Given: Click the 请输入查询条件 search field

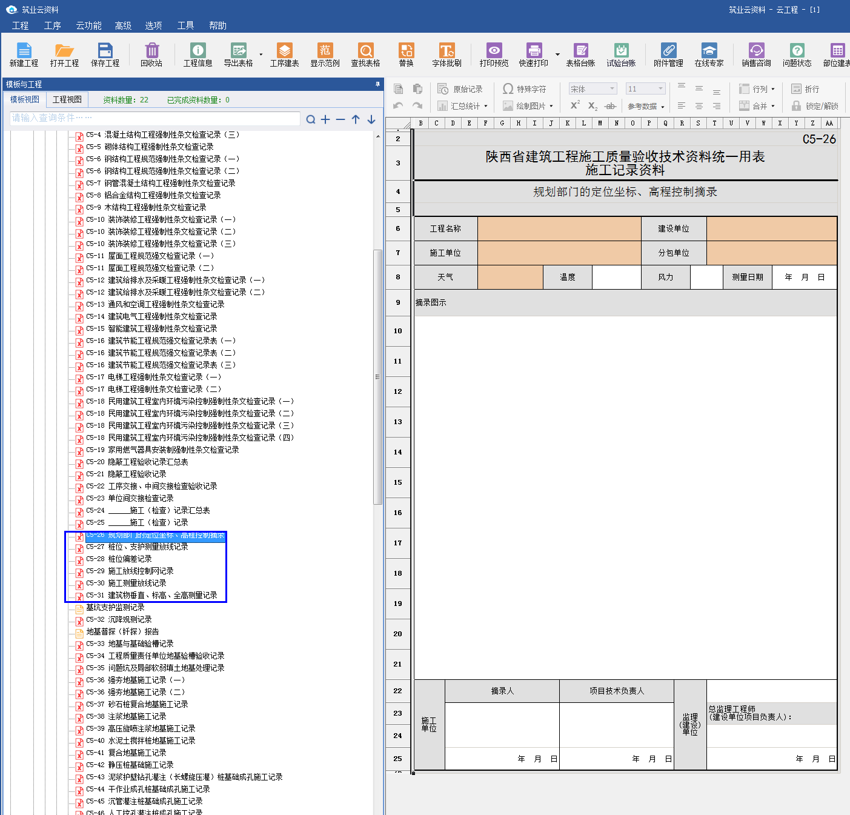Looking at the screenshot, I should click(155, 118).
